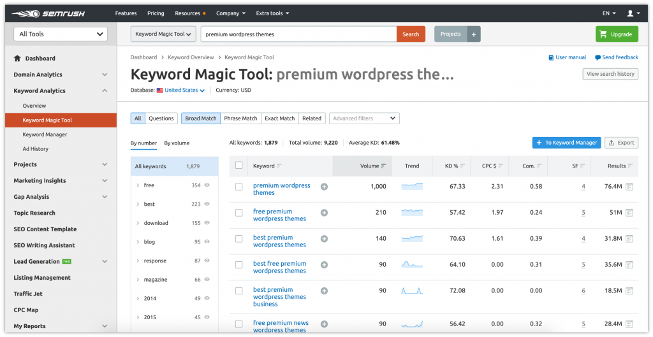The image size is (653, 337).
Task: Click the plus icon beside Projects
Action: pos(474,34)
